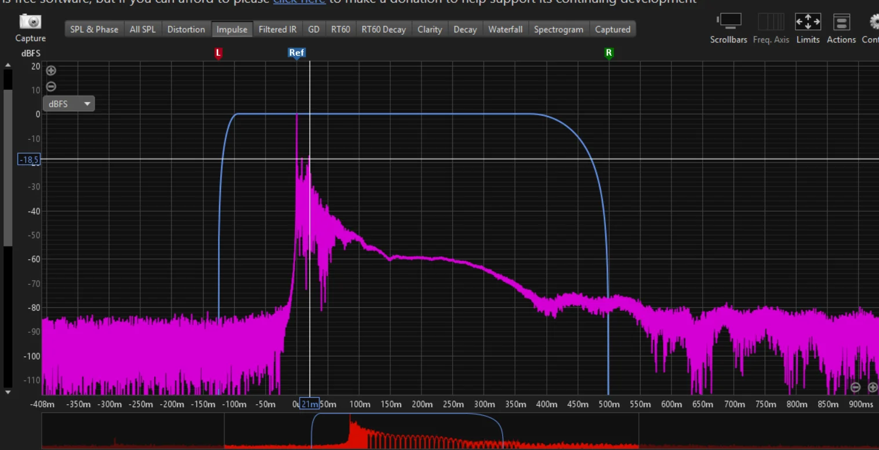The width and height of the screenshot is (879, 450).
Task: Open the Distortion tab
Action: click(x=186, y=29)
